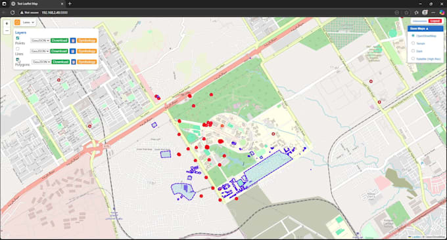Delete the Points layer with trash icon
The width and height of the screenshot is (447, 240).
[73, 41]
